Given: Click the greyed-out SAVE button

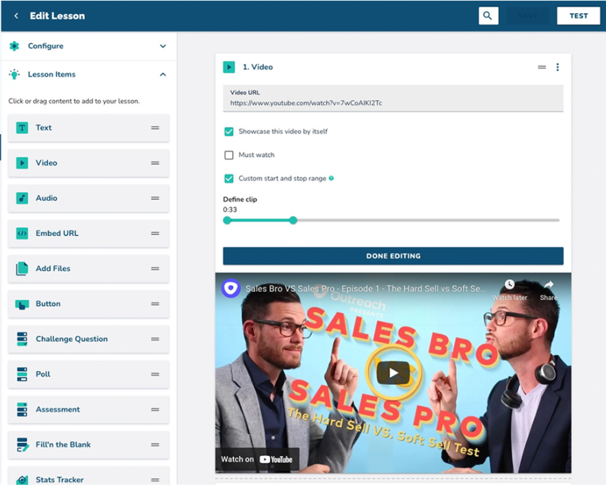Looking at the screenshot, I should [527, 16].
